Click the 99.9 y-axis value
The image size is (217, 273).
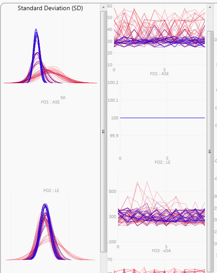[114, 136]
